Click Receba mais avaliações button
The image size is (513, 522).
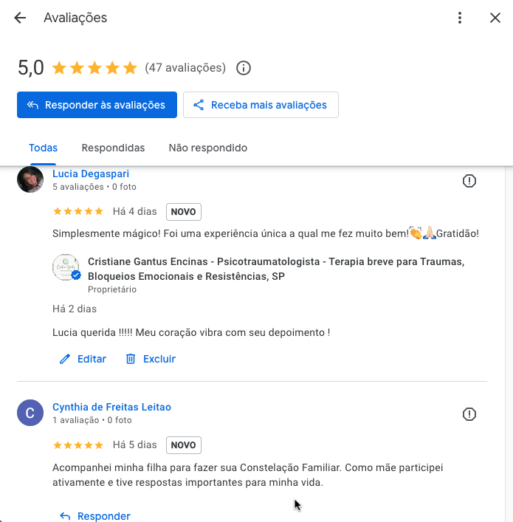click(261, 105)
